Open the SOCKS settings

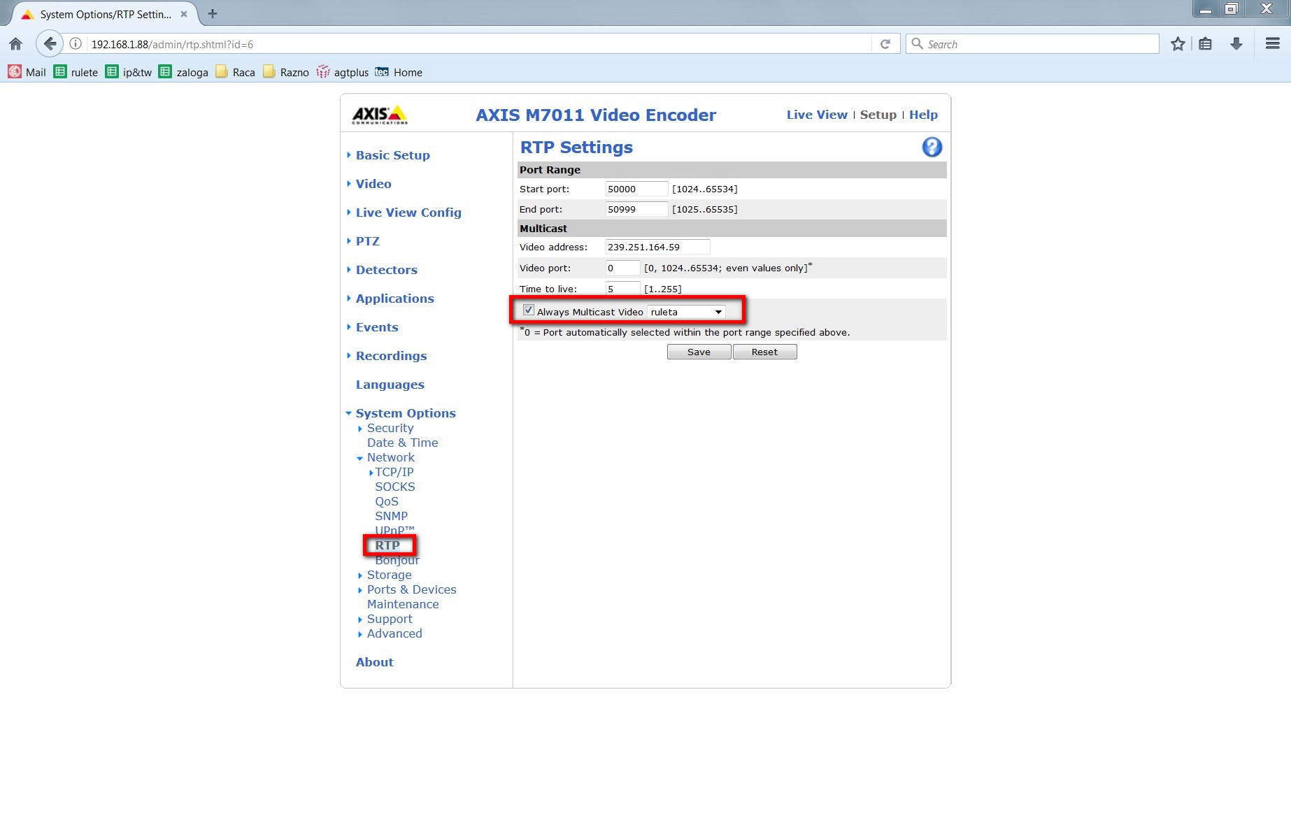tap(394, 487)
